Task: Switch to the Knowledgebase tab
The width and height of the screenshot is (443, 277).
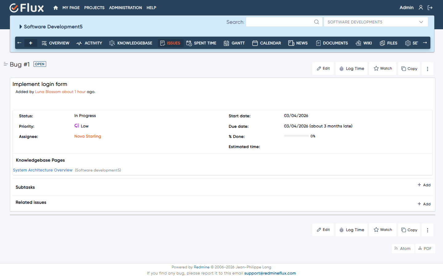Action: 131,43
